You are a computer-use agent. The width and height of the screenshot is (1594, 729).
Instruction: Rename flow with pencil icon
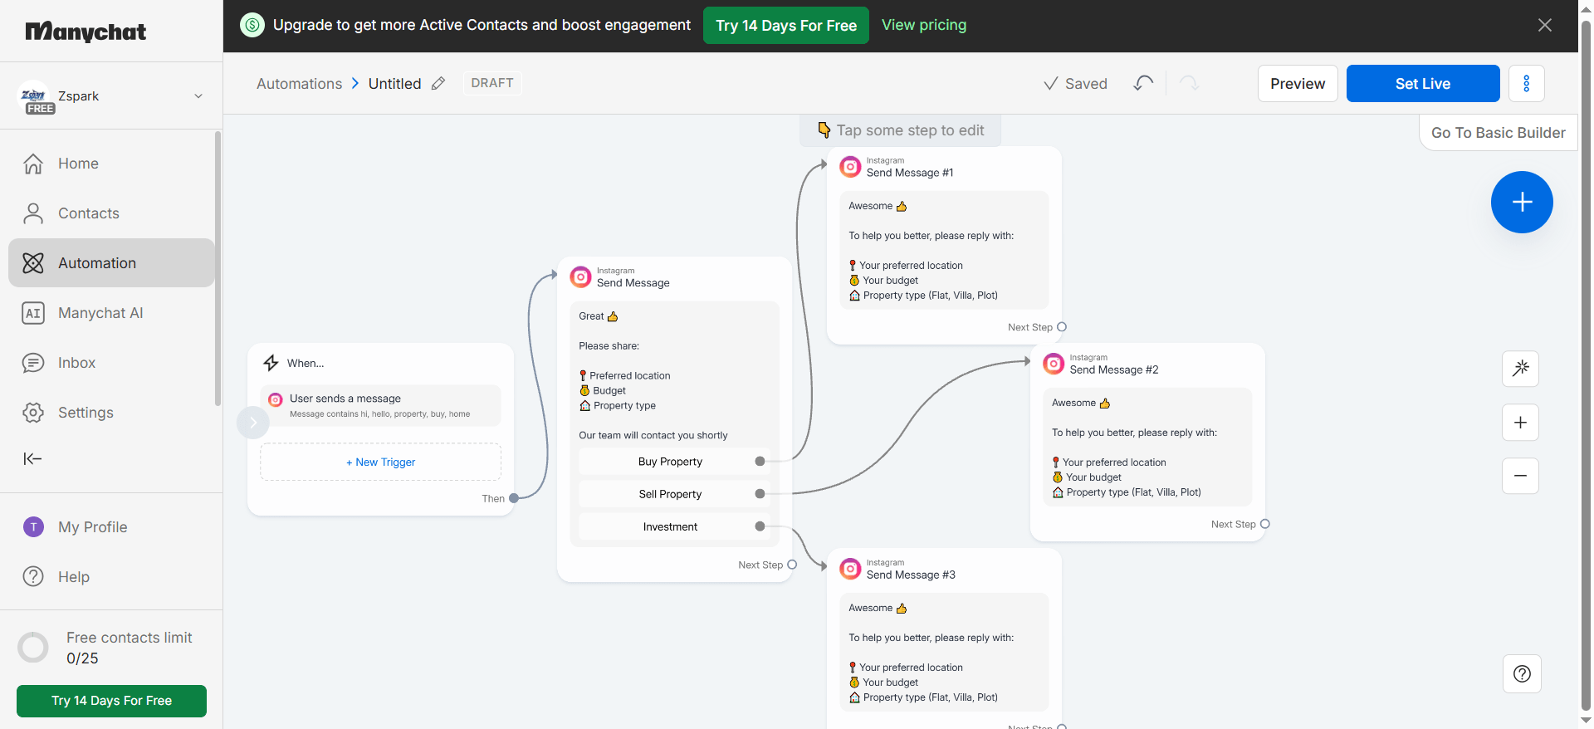click(x=438, y=83)
